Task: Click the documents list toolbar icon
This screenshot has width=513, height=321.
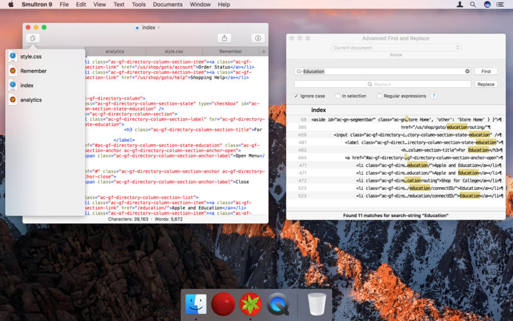Action: point(33,39)
